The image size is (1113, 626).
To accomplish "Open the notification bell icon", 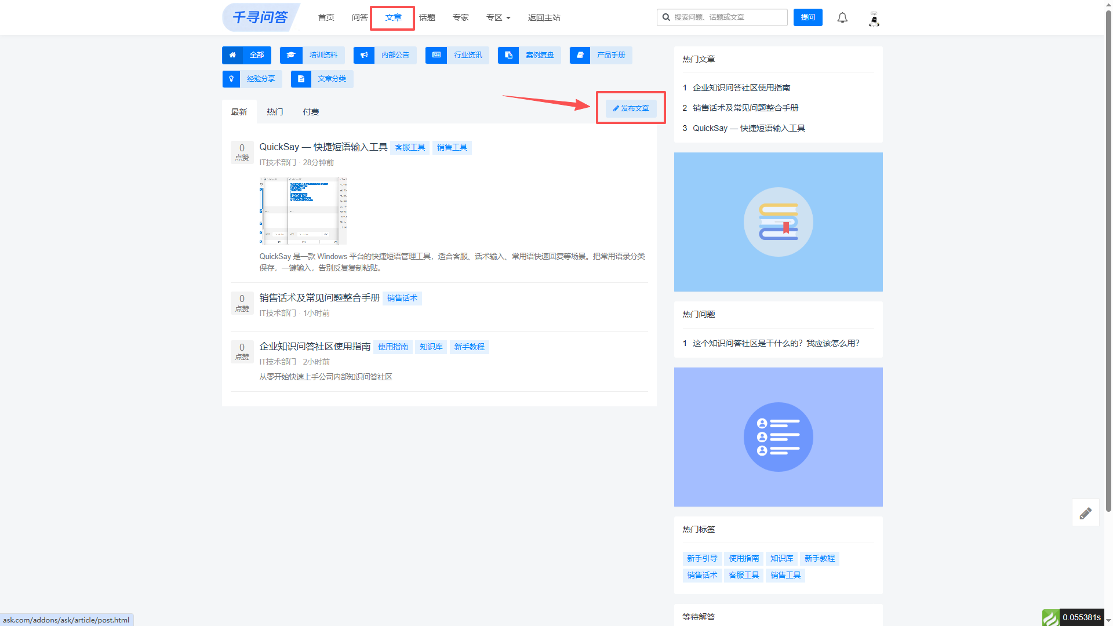I will pos(842,18).
